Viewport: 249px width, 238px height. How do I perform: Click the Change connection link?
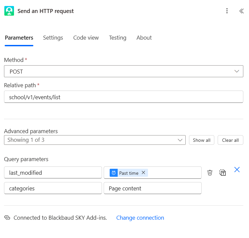pos(140,218)
